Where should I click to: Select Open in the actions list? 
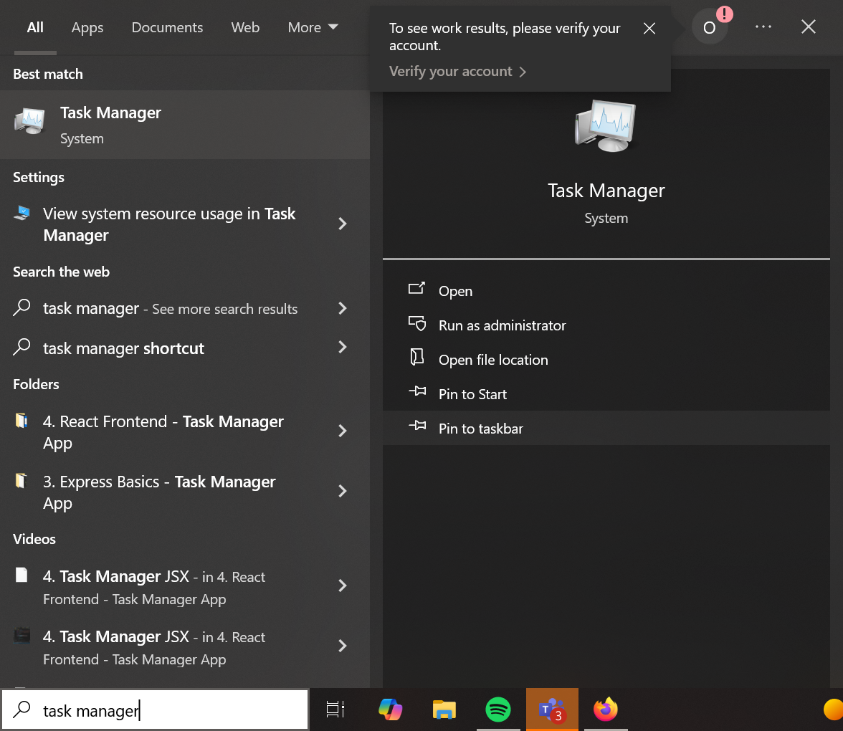(x=606, y=291)
